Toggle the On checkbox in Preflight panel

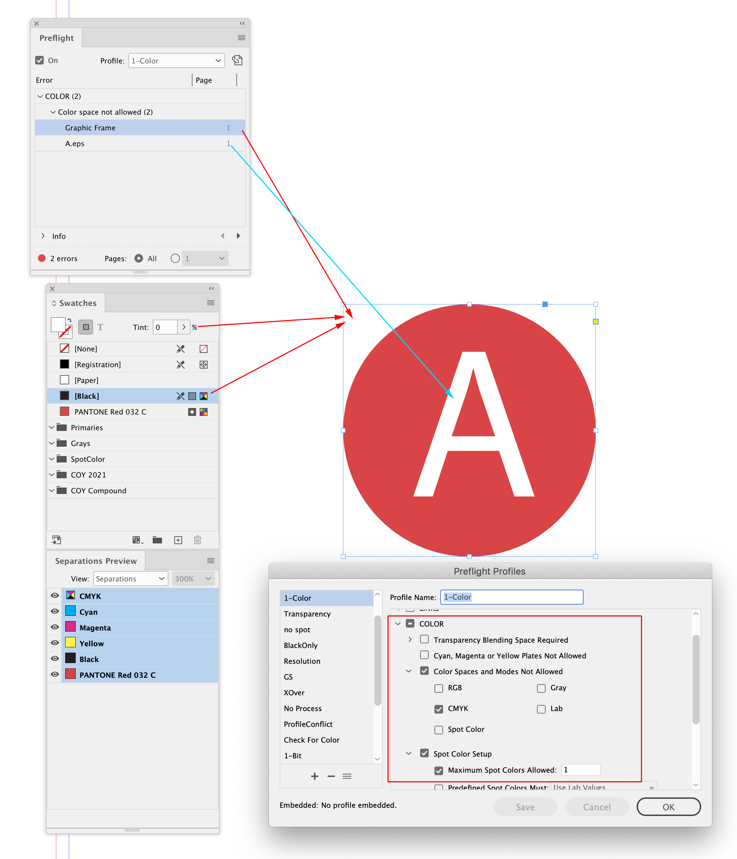click(x=39, y=60)
